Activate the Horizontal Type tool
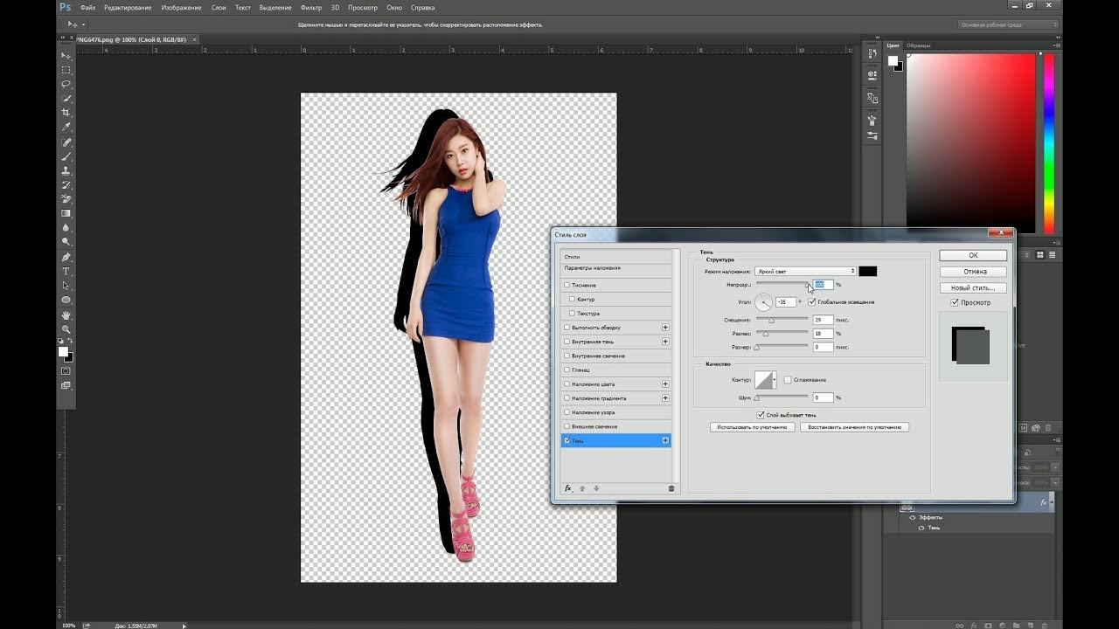Image resolution: width=1119 pixels, height=629 pixels. 66,272
